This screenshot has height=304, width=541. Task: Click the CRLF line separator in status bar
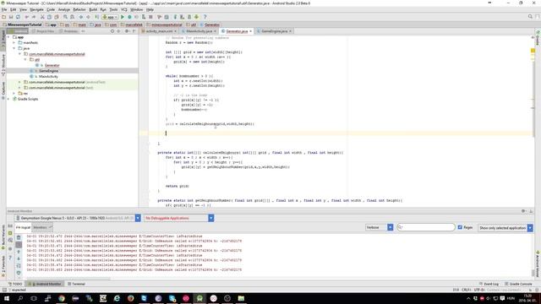coord(466,290)
